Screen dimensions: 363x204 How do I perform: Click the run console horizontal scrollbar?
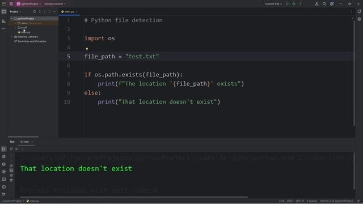pos(134,197)
